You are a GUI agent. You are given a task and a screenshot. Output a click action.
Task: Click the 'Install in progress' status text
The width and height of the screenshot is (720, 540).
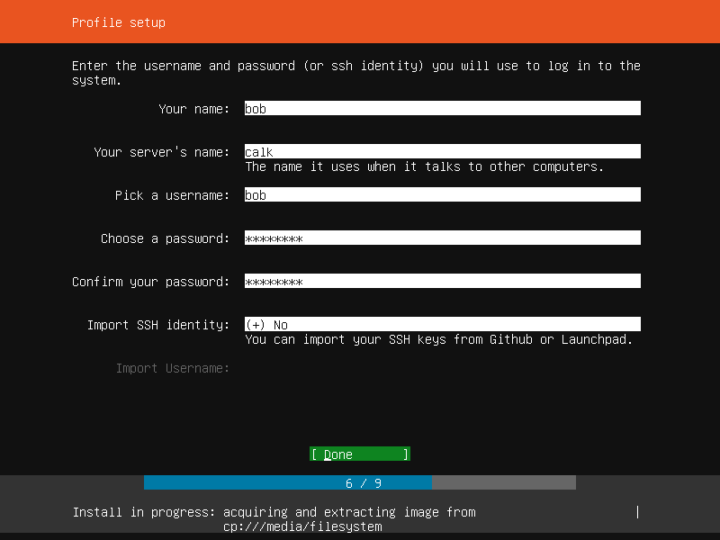point(274,519)
